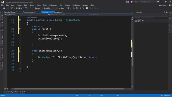Click the user account avatar picture

click(x=170, y=5)
